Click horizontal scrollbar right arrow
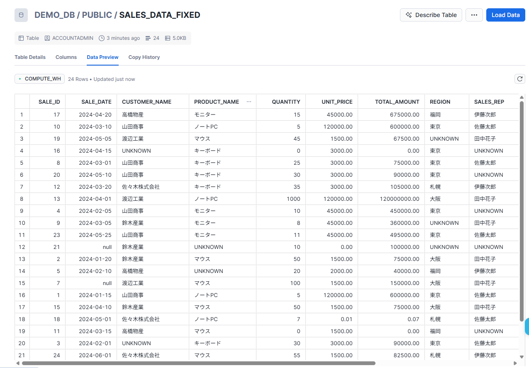Screen dimensions: 529x368 (x=516, y=363)
